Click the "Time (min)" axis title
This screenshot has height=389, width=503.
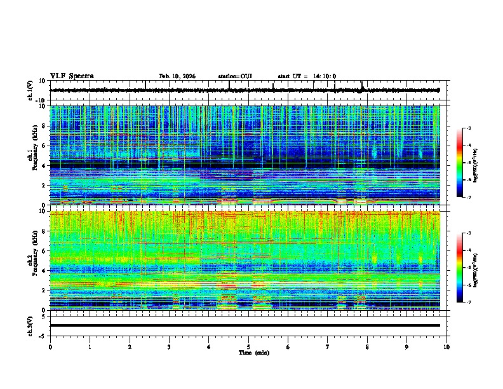(254, 353)
